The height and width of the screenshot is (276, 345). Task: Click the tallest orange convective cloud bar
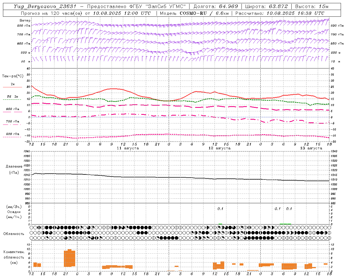click(70, 258)
